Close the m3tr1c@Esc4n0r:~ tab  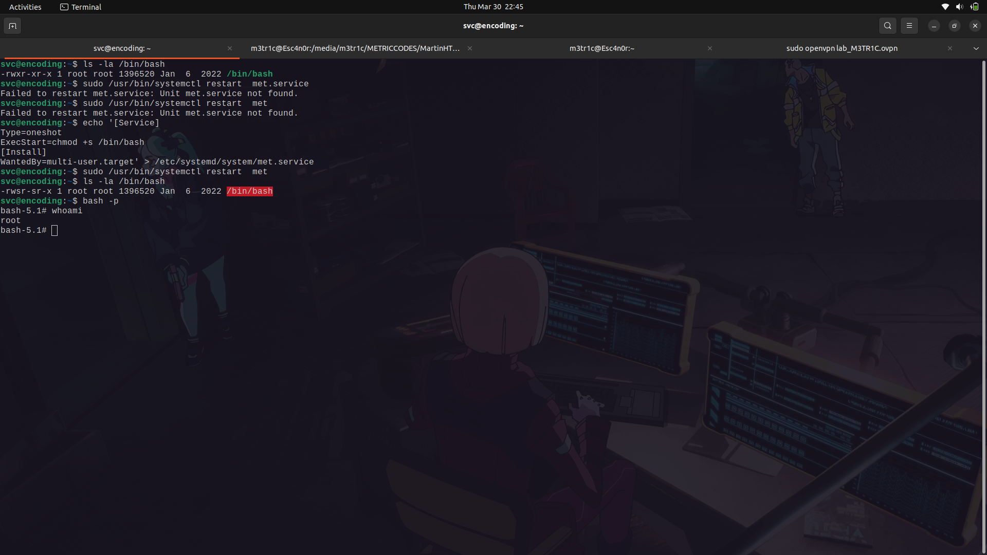point(710,48)
